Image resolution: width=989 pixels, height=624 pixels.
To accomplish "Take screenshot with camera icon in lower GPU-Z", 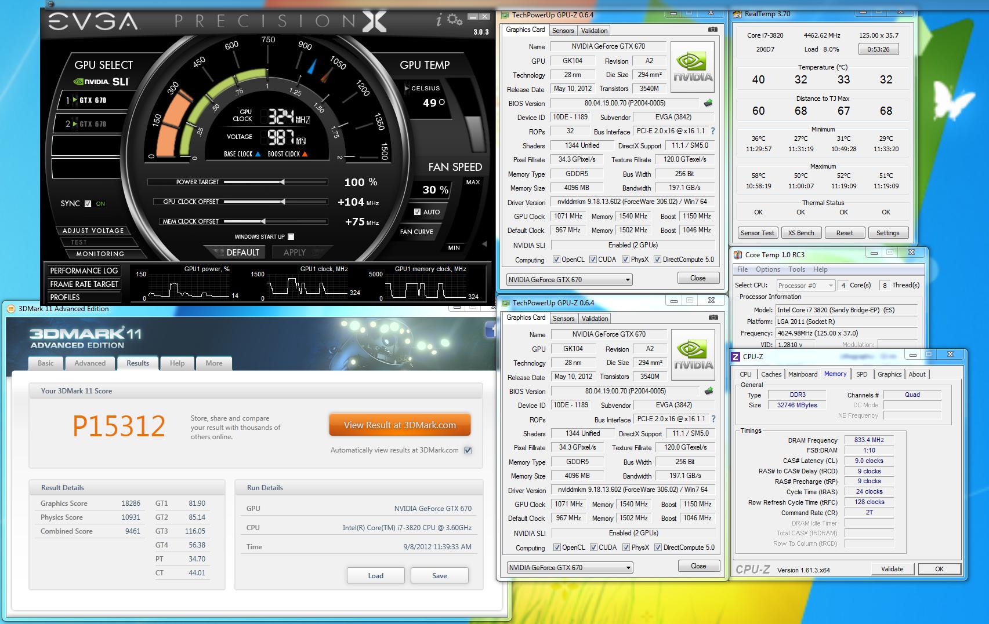I will [x=713, y=318].
